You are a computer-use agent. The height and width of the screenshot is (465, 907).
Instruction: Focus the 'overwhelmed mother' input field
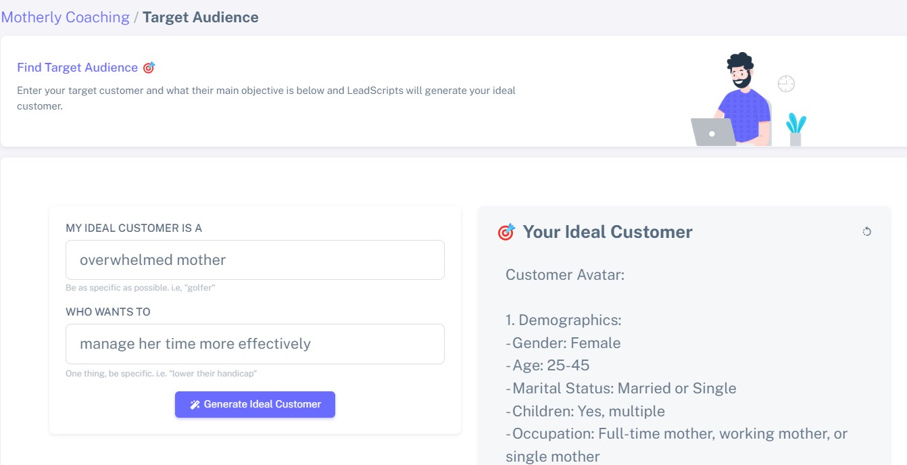coord(255,260)
